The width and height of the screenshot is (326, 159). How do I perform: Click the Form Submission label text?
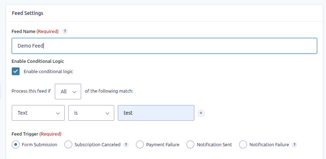pyautogui.click(x=40, y=145)
